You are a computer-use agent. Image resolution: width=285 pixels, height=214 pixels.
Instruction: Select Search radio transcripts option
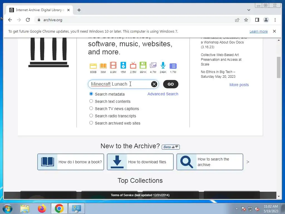(x=91, y=116)
